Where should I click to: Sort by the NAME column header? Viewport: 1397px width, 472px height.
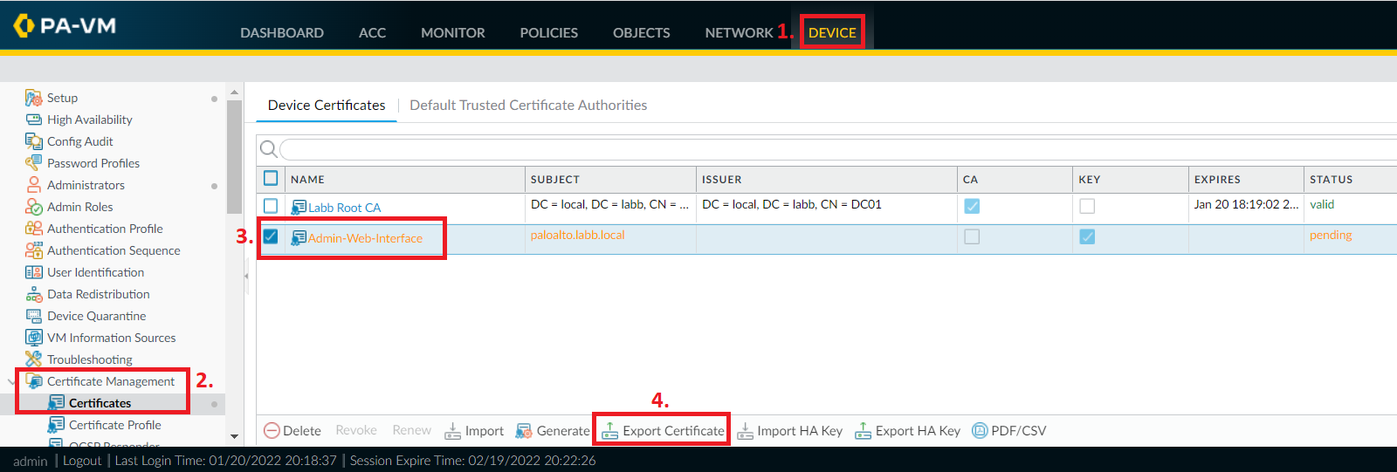tap(404, 179)
